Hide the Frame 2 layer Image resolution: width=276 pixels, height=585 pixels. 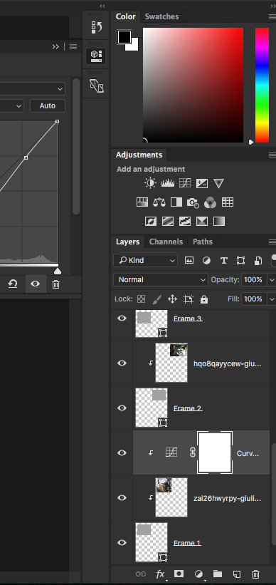(x=122, y=408)
